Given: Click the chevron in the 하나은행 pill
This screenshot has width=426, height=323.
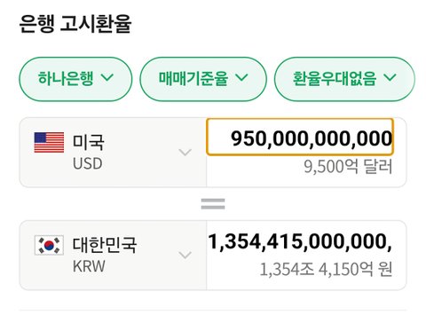Looking at the screenshot, I should click(x=107, y=78).
